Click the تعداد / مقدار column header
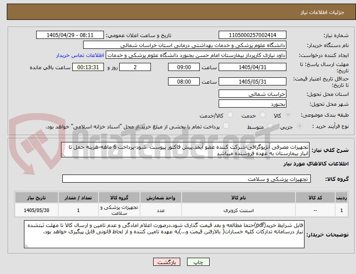 tap(78, 198)
